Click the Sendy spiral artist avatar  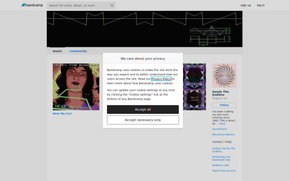[x=224, y=76]
